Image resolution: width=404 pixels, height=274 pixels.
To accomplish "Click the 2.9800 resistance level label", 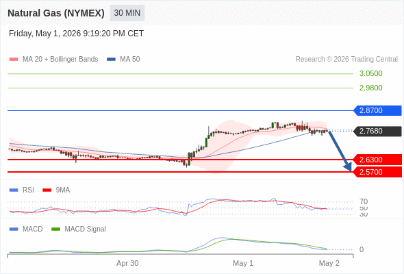I will pos(370,88).
